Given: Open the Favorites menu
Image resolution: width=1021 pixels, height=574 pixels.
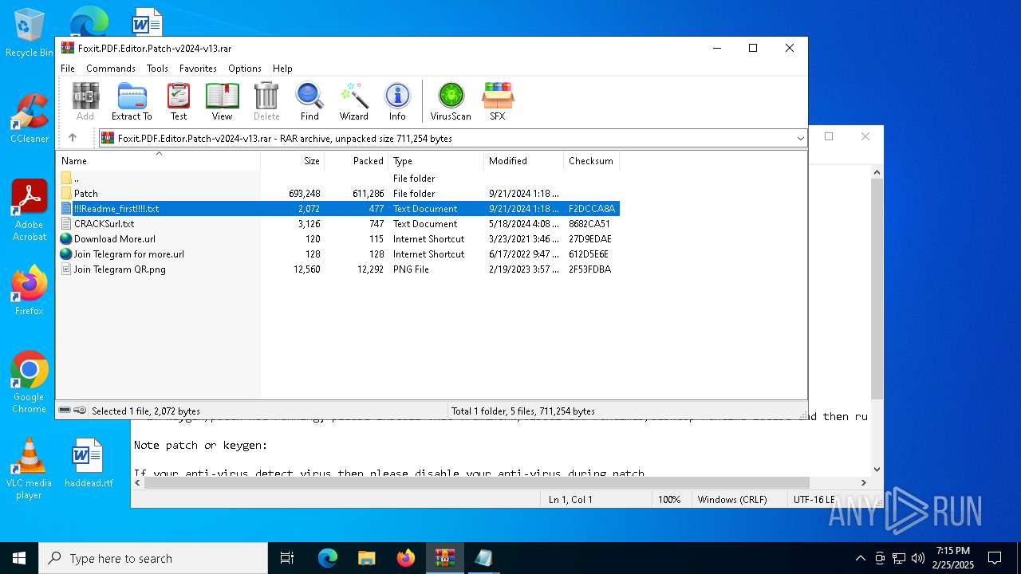Looking at the screenshot, I should (x=198, y=69).
